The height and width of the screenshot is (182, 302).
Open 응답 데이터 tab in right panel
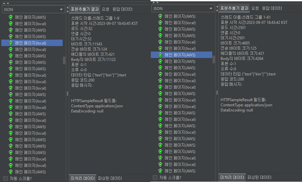pyautogui.click(x=272, y=8)
